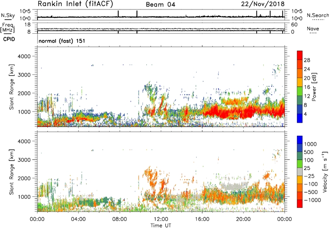Click the 'N.Sky' legend label

(8, 15)
